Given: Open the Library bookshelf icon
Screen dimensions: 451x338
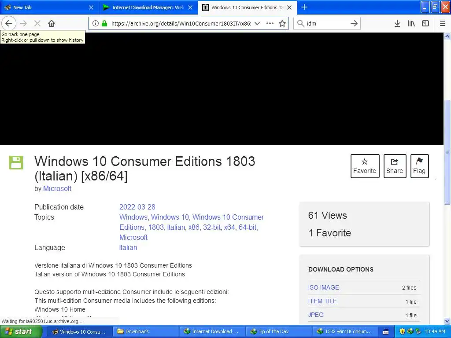Looking at the screenshot, I should [x=411, y=23].
